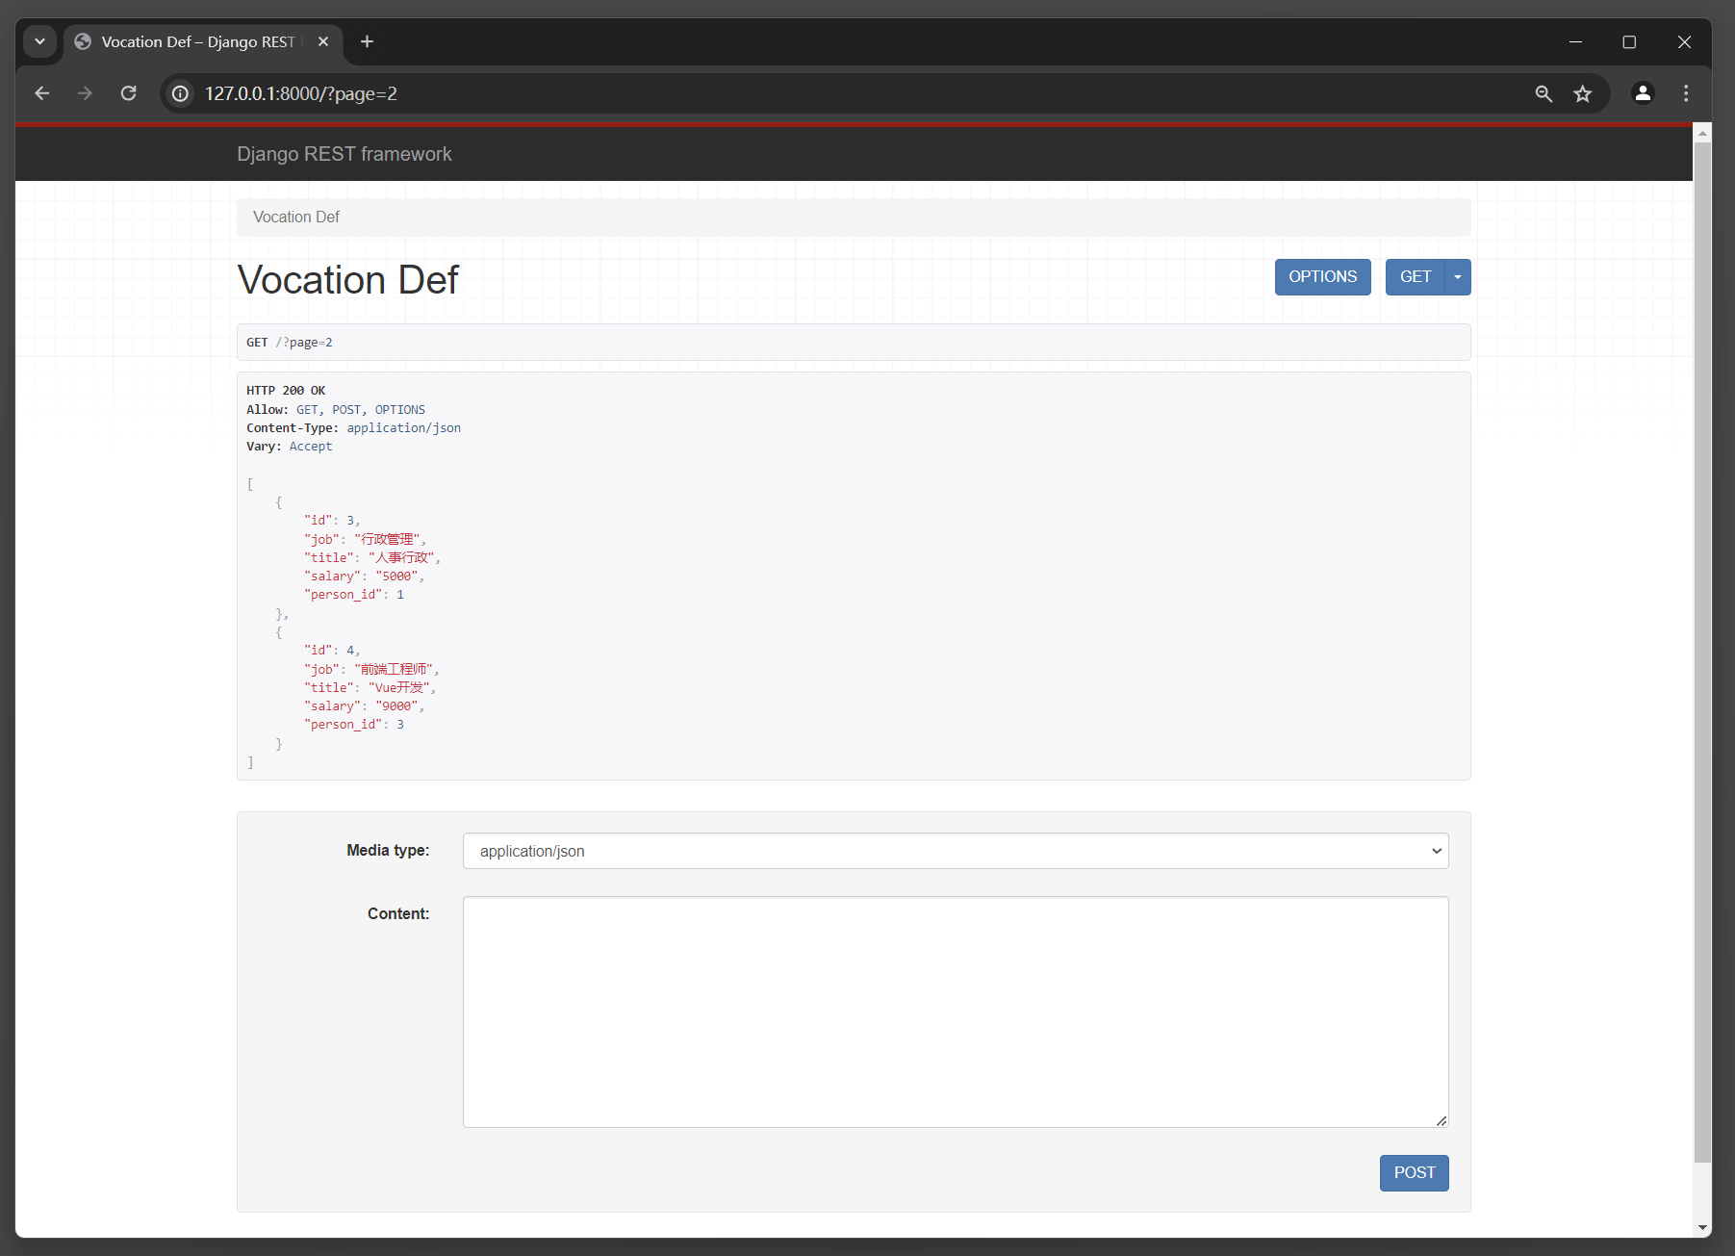Open Django REST framework brand link

pos(344,154)
